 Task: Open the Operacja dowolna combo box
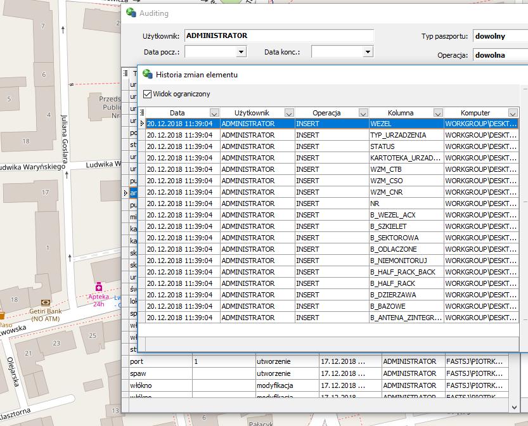(500, 55)
